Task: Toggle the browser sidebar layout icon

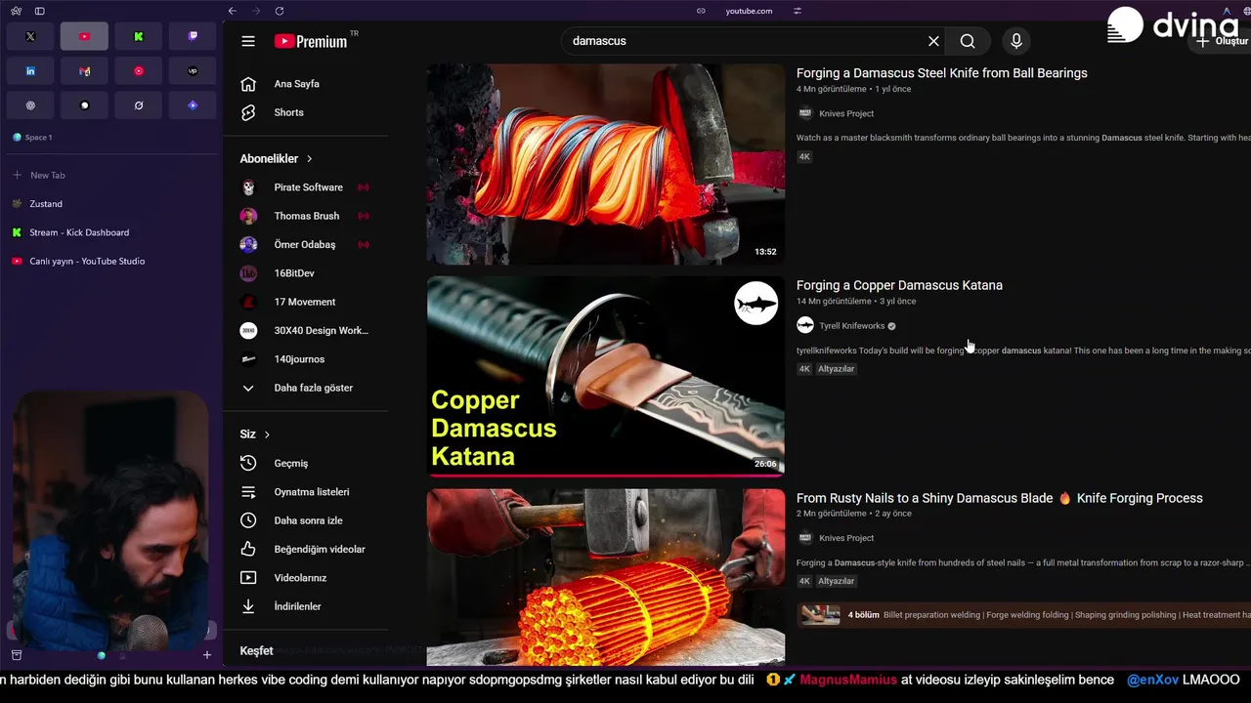Action: pyautogui.click(x=39, y=11)
